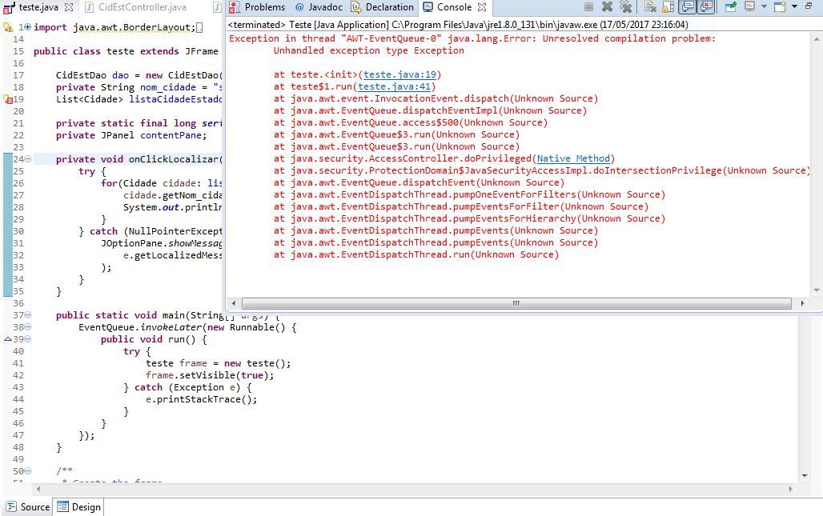Viewport: 823px width, 516px height.
Task: Click the 'EventQueue.invokeLater' code line
Action: pyautogui.click(x=187, y=326)
